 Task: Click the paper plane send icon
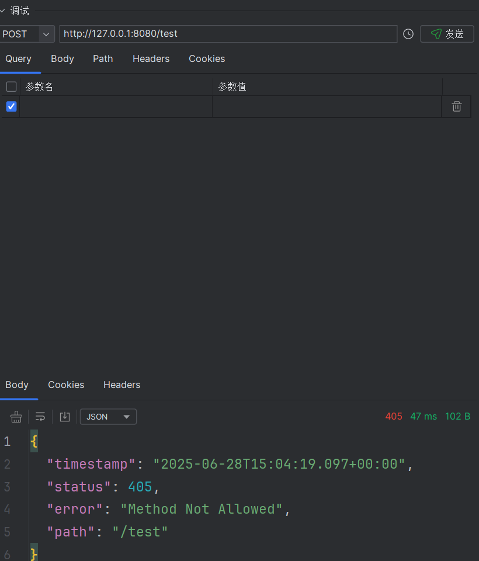(x=436, y=34)
